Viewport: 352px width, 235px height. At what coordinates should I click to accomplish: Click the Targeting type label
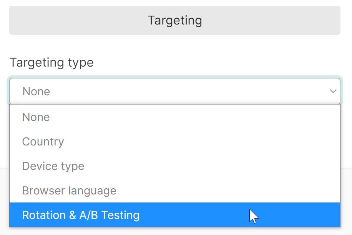pos(51,62)
